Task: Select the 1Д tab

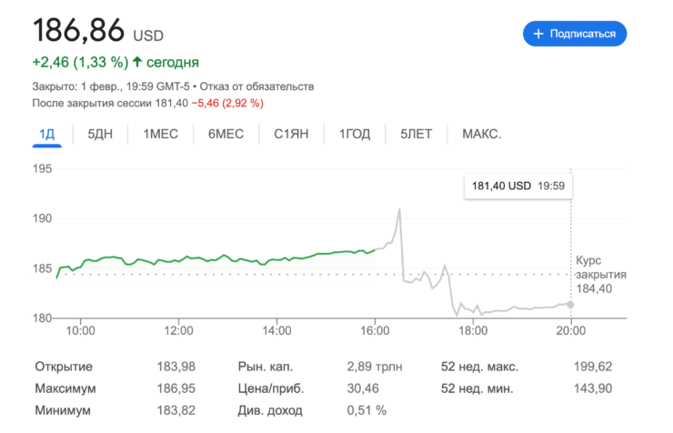Action: pos(46,134)
